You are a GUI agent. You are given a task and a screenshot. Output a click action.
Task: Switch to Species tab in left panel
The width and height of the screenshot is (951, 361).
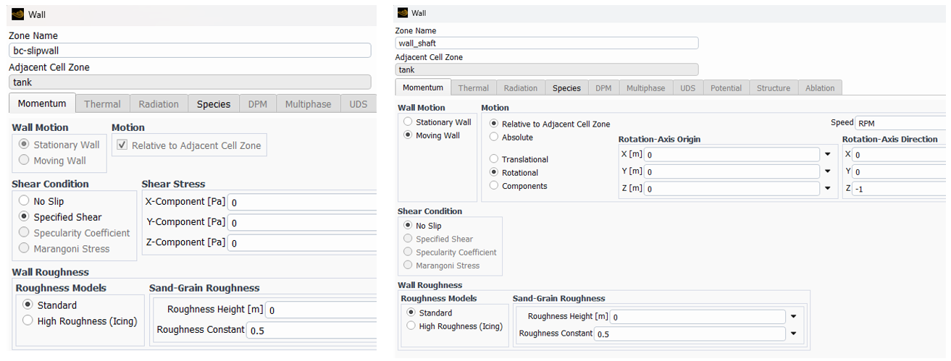(x=214, y=104)
